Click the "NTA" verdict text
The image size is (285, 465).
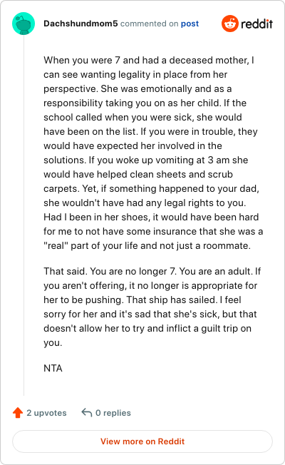pyautogui.click(x=53, y=368)
